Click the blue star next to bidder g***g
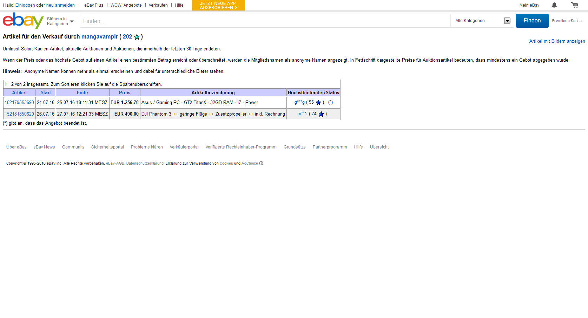Image resolution: width=588 pixels, height=318 pixels. pyautogui.click(x=318, y=103)
